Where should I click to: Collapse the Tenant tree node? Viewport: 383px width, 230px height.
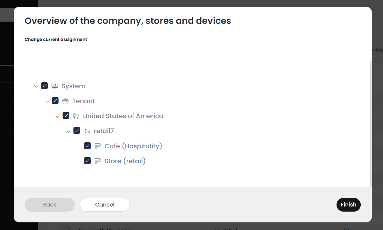click(47, 101)
